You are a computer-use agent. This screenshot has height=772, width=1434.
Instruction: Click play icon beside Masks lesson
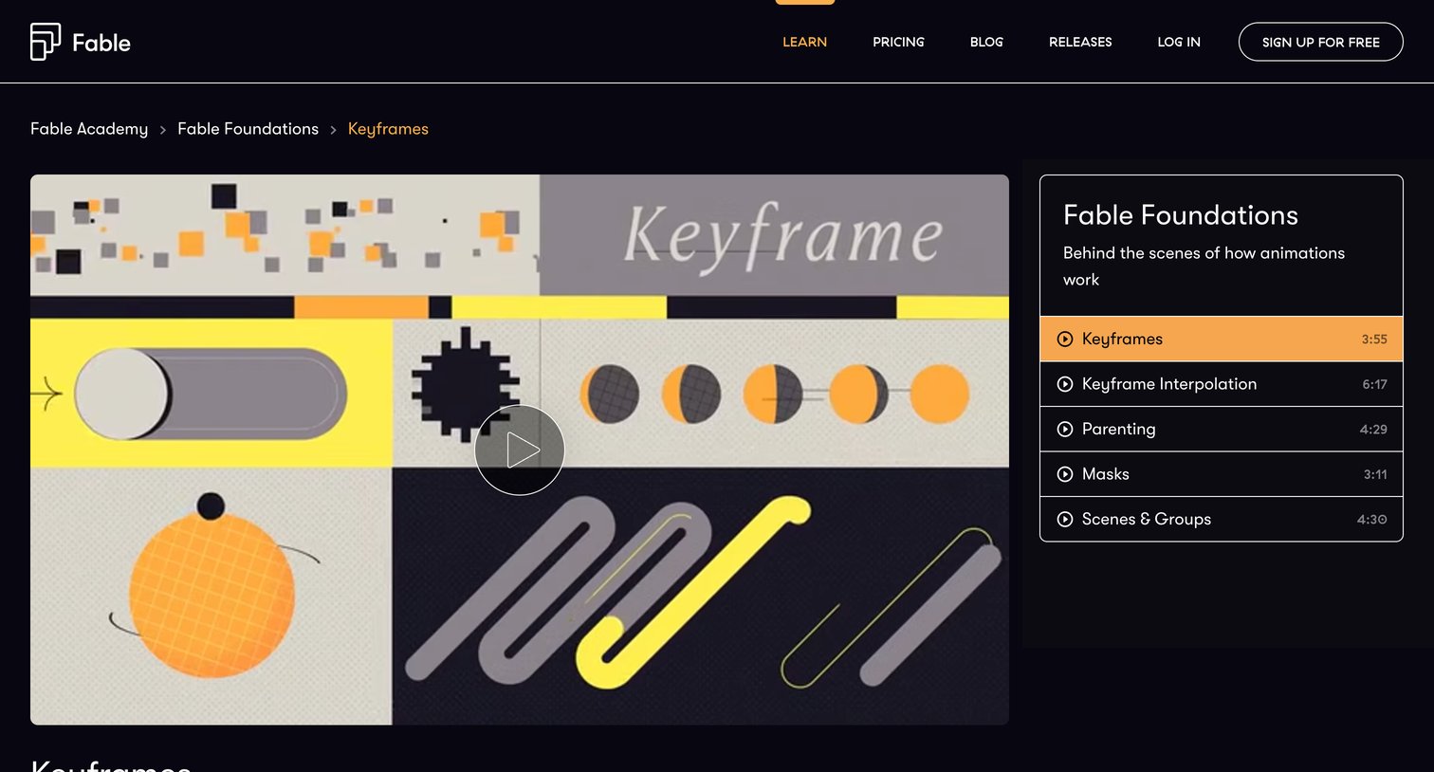pos(1065,474)
